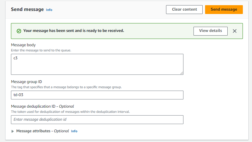The height and width of the screenshot is (142, 252).
Task: Click the deduplication interval description text
Action: [70, 112]
